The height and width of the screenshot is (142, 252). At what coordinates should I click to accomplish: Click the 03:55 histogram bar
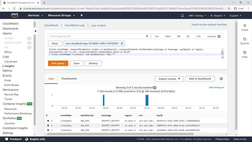coord(147,100)
